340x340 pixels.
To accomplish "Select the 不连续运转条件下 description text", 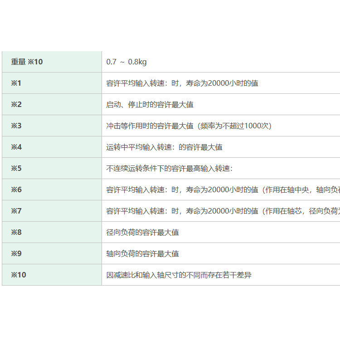I will (x=169, y=168).
